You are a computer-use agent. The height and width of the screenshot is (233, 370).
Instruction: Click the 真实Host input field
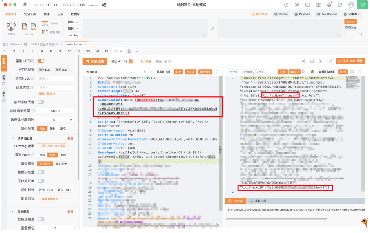[55, 78]
